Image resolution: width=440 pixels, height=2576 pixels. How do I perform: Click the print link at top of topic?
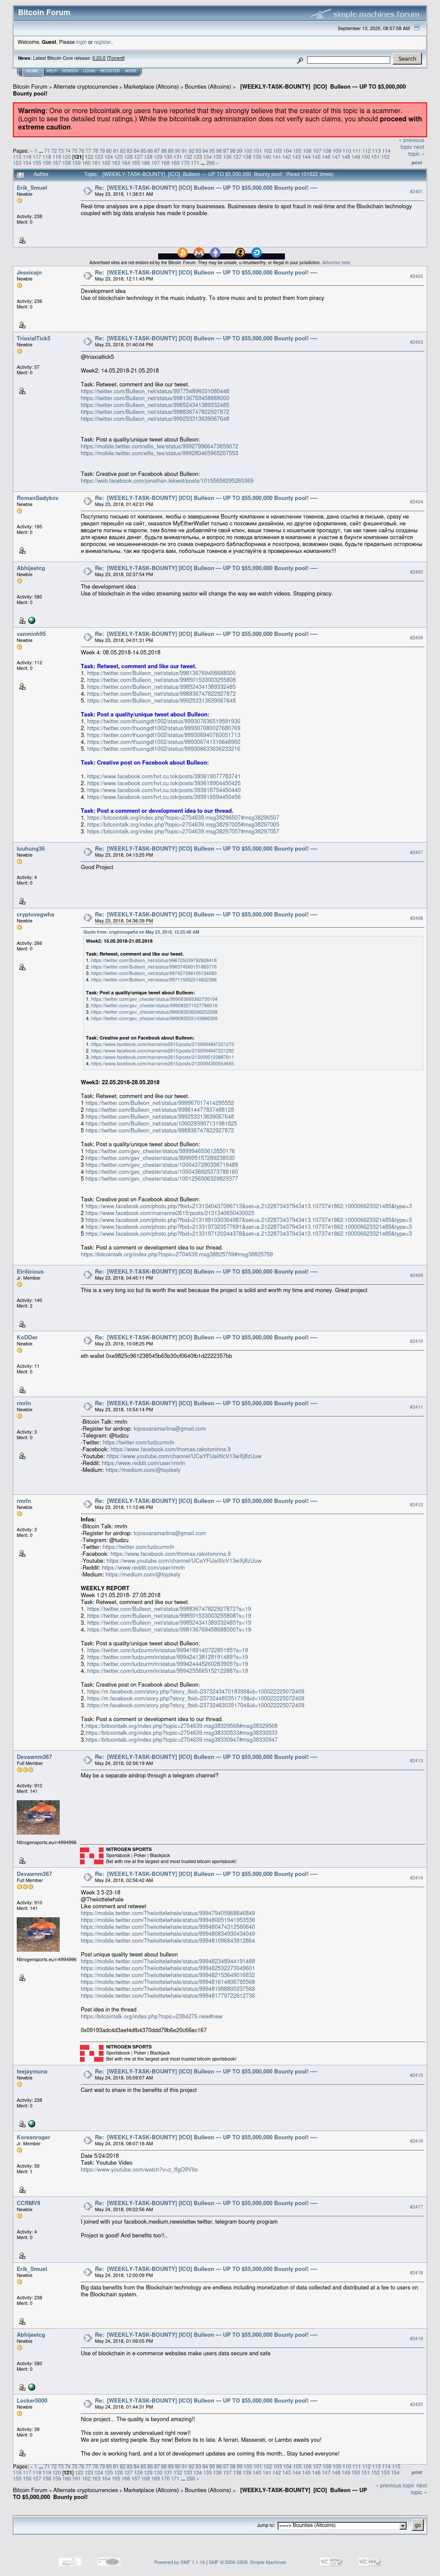tap(418, 162)
